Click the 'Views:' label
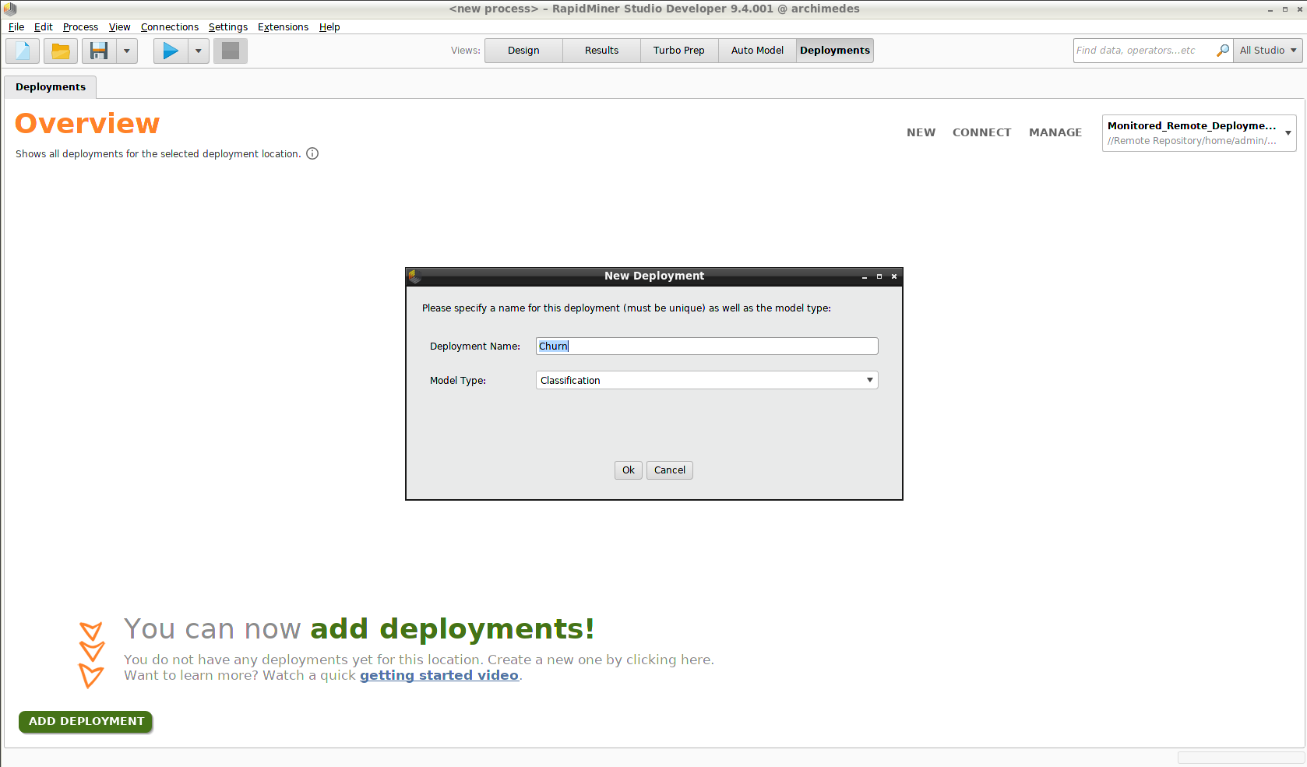The height and width of the screenshot is (767, 1307). click(466, 51)
